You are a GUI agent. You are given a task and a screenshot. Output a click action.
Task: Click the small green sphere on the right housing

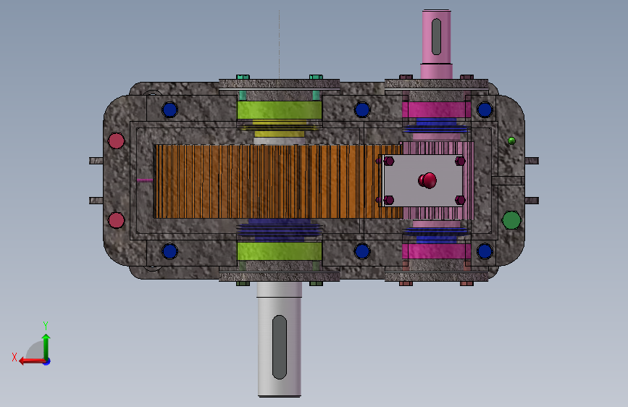point(511,140)
